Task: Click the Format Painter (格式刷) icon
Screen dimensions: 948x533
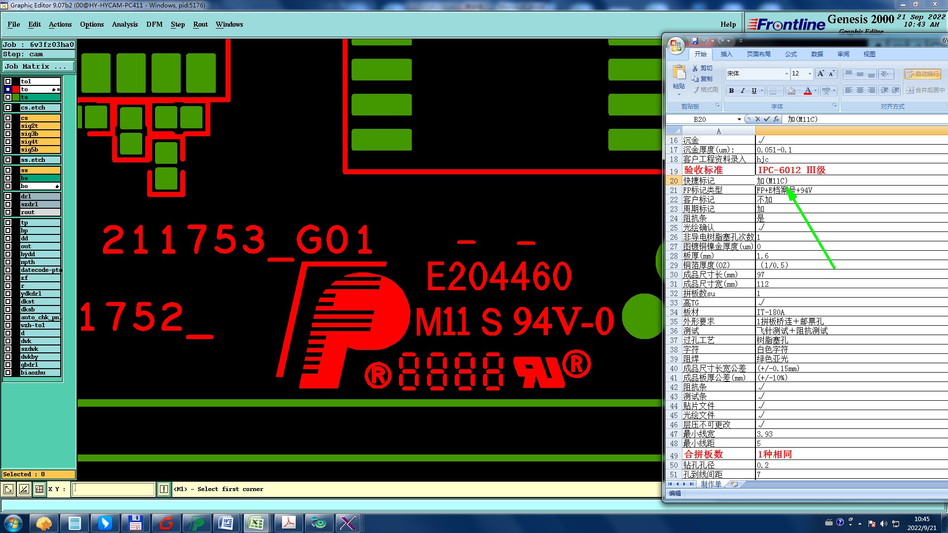Action: point(695,90)
